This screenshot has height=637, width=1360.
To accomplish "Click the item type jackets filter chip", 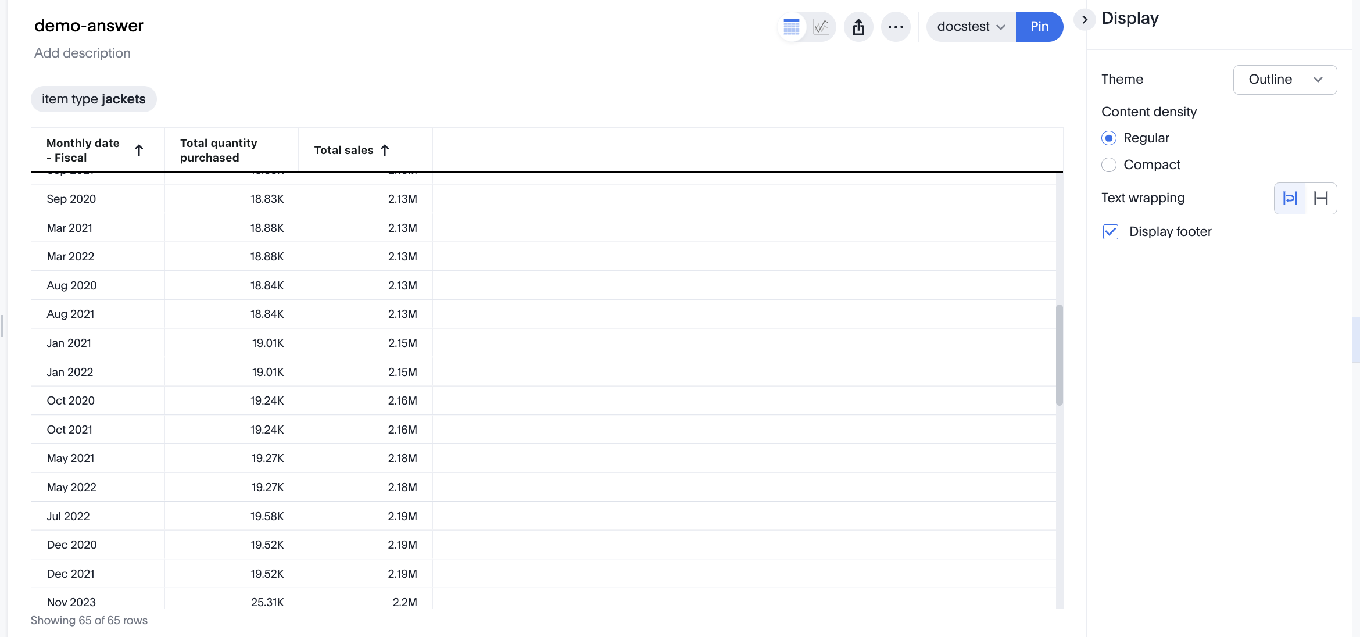I will (93, 99).
